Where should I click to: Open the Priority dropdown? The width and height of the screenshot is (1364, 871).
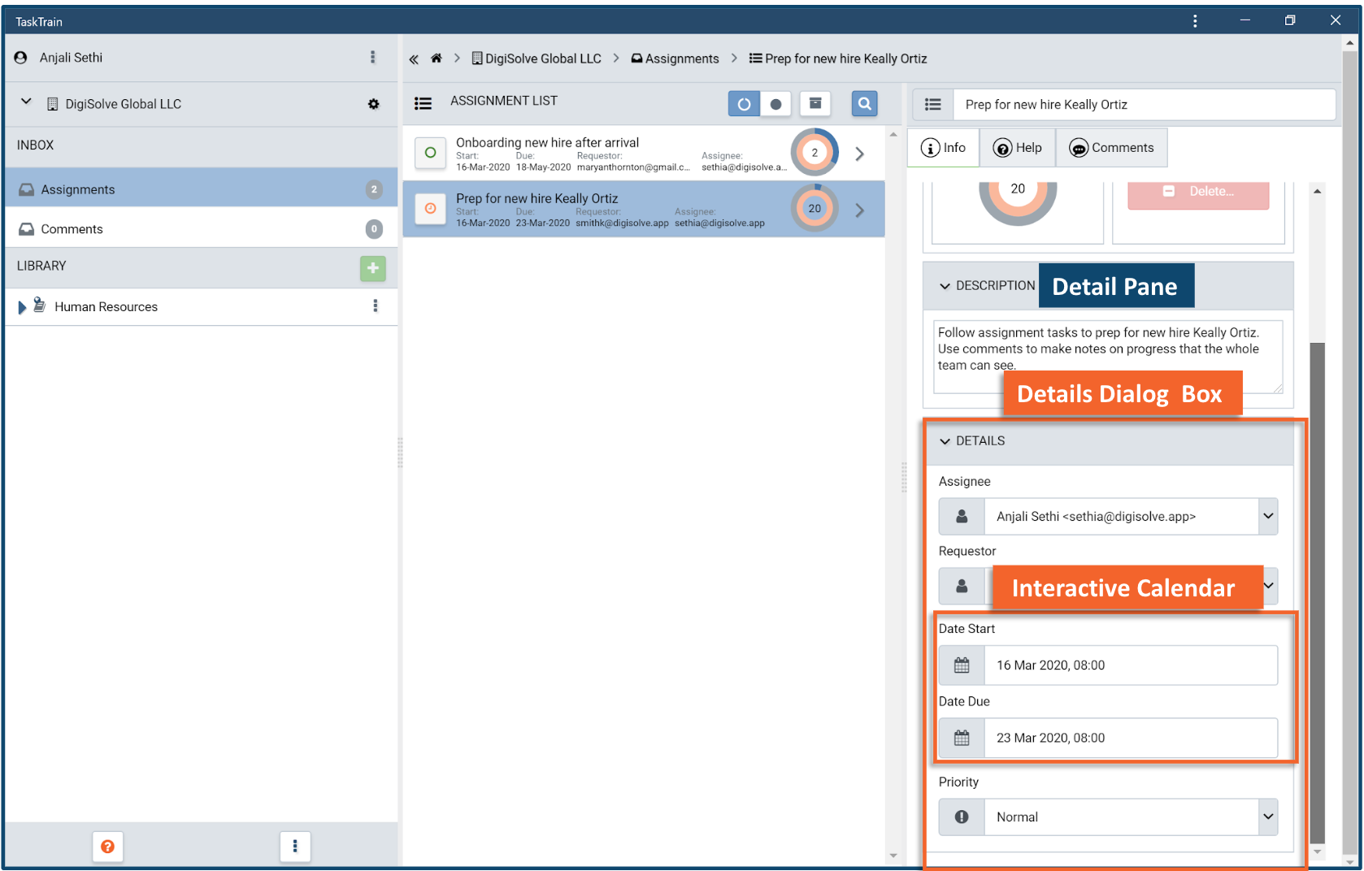(1267, 817)
